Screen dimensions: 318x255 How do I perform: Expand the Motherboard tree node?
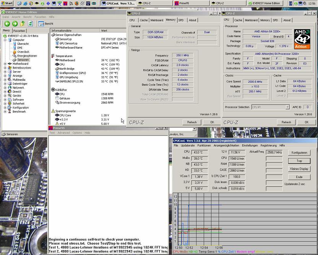pos(5,64)
